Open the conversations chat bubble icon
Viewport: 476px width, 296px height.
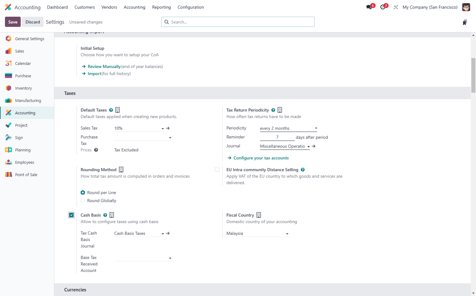point(369,7)
